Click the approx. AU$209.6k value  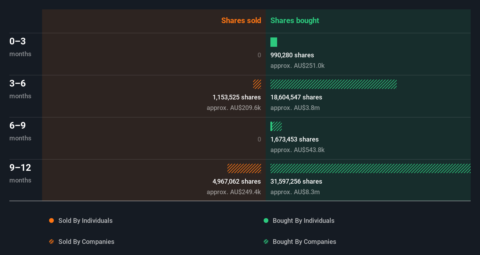tap(234, 108)
